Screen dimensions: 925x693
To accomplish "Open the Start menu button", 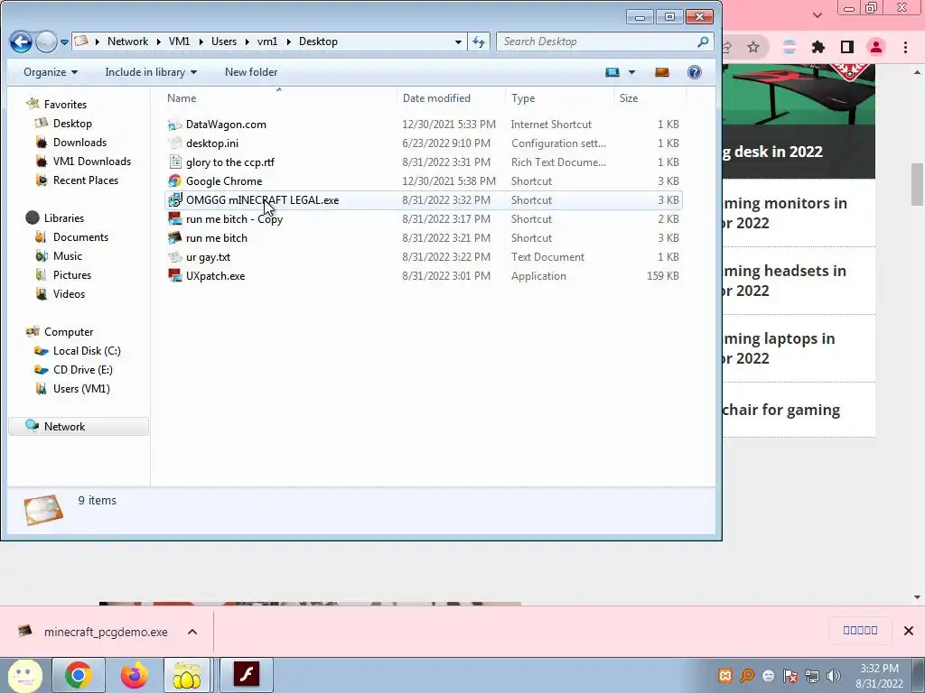I will [24, 675].
